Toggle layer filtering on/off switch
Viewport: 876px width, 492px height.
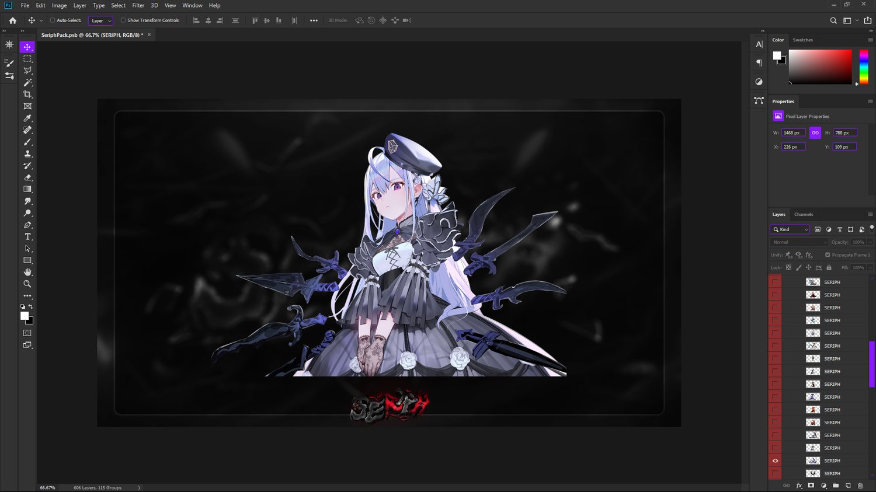(x=872, y=228)
